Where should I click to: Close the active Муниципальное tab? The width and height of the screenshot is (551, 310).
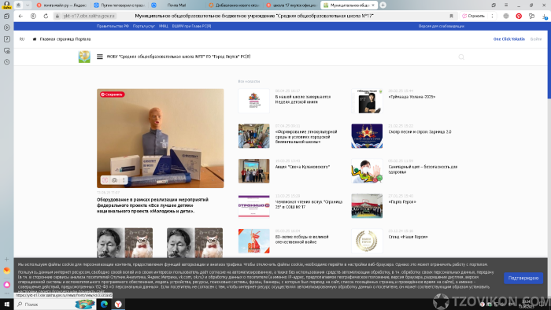(x=373, y=6)
